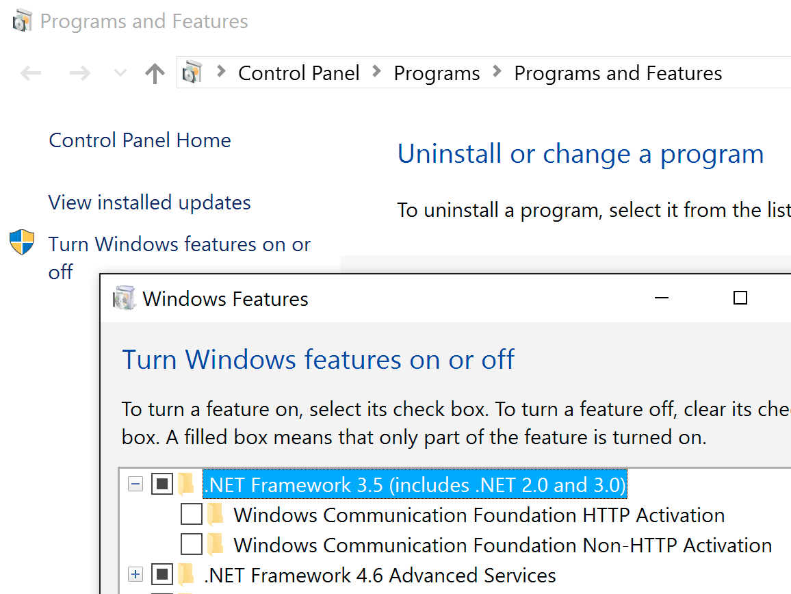This screenshot has width=791, height=594.
Task: Open the recent locations dropdown arrow
Action: 120,73
